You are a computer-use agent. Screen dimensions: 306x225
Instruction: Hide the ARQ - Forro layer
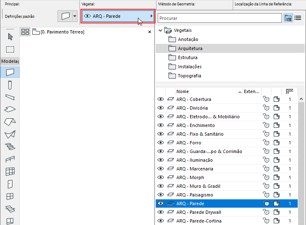(161, 143)
